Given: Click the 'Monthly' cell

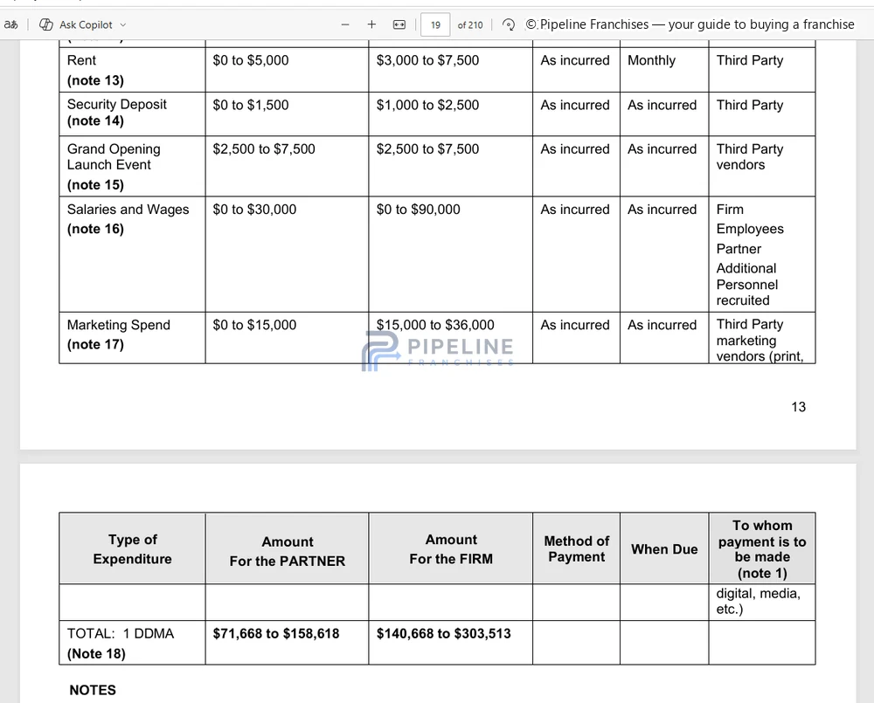Looking at the screenshot, I should (651, 60).
